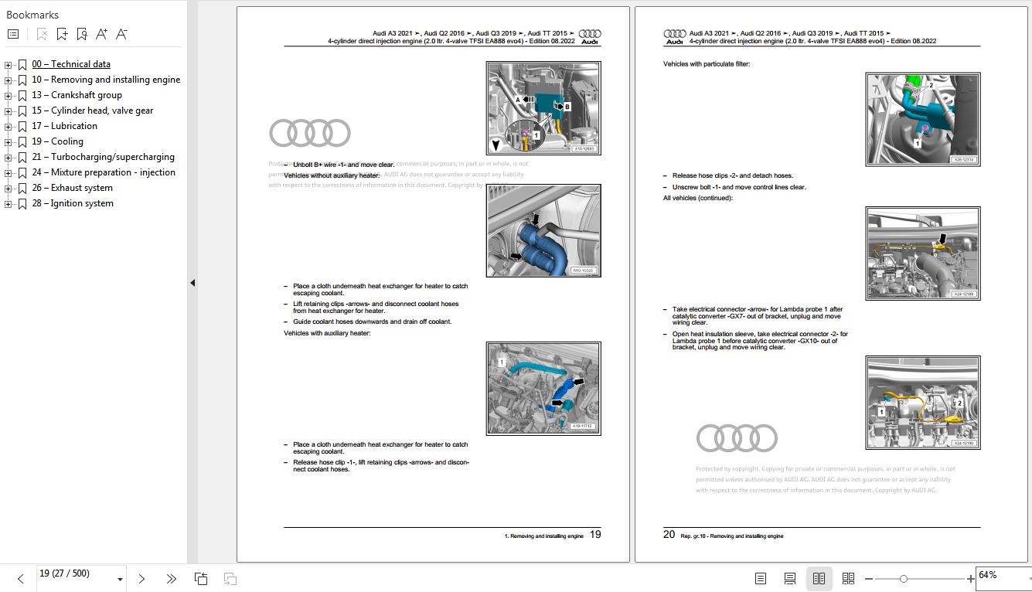This screenshot has height=592, width=1032.
Task: Decrease bookmark text size with A-
Action: tap(121, 34)
